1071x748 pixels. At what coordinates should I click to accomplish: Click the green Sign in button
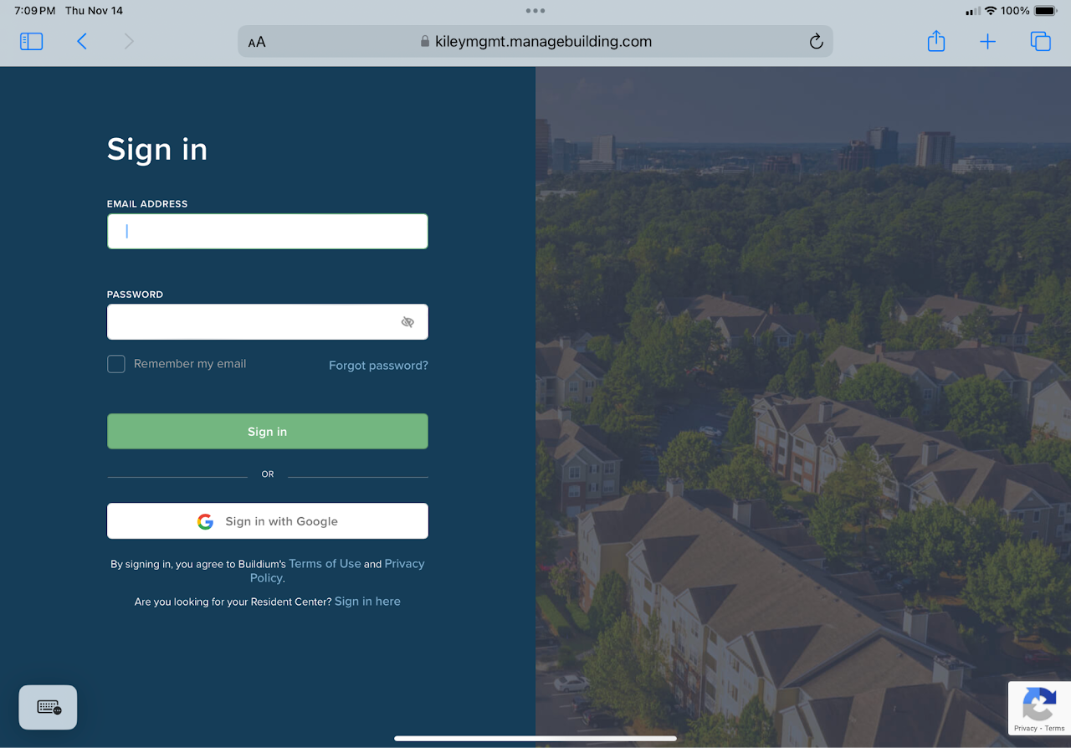[268, 432]
